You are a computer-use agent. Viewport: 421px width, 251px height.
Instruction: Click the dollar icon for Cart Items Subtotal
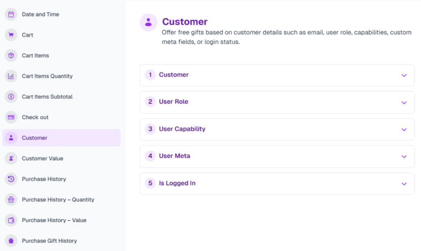pyautogui.click(x=11, y=96)
